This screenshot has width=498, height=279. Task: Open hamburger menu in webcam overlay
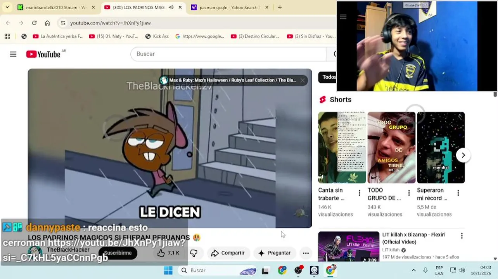click(343, 17)
